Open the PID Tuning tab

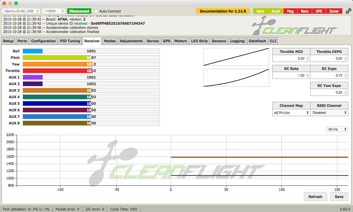[x=70, y=41]
